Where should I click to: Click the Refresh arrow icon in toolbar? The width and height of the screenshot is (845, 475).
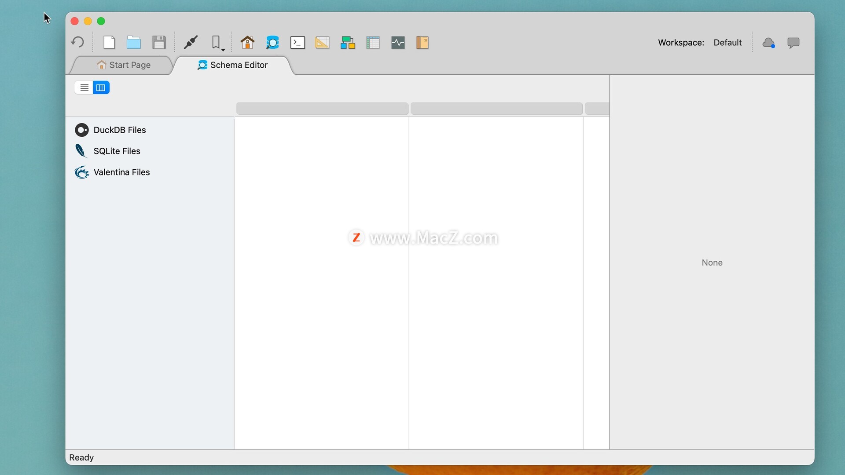tap(77, 42)
